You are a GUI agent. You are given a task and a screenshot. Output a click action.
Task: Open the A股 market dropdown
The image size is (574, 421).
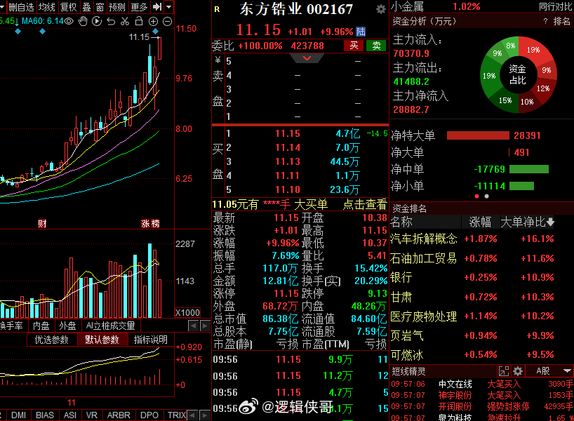pos(549,370)
